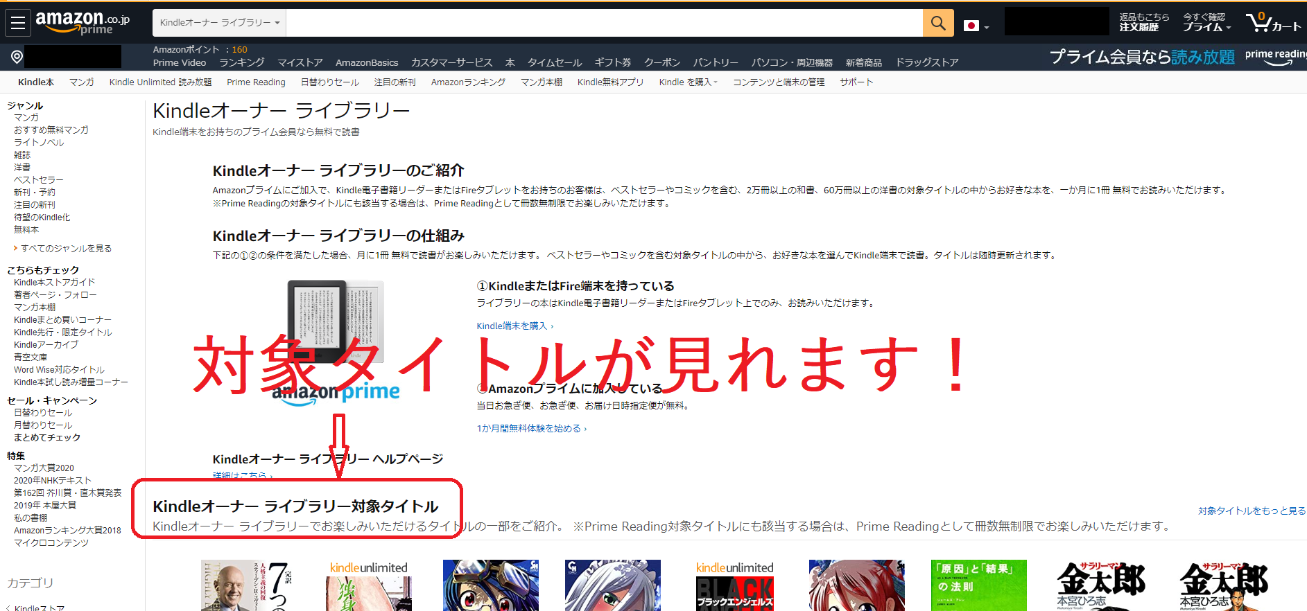This screenshot has width=1307, height=611.
Task: Click 1か月間無料体験を始める link
Action: (531, 429)
